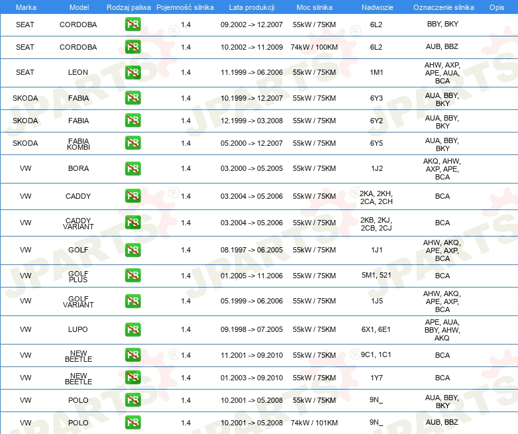The width and height of the screenshot is (518, 434).
Task: Click body code 6Y3
Action: (x=376, y=98)
